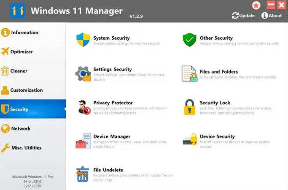
Task: Minimize the Windows 11 Manager window
Action: click(x=271, y=5)
